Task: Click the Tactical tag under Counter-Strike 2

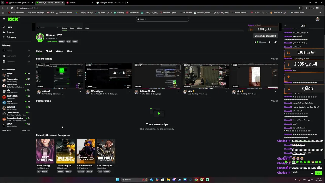Action: point(89,171)
